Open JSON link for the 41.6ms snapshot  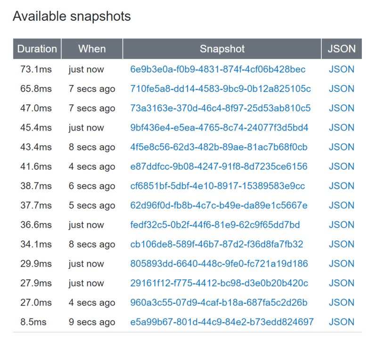coord(341,167)
